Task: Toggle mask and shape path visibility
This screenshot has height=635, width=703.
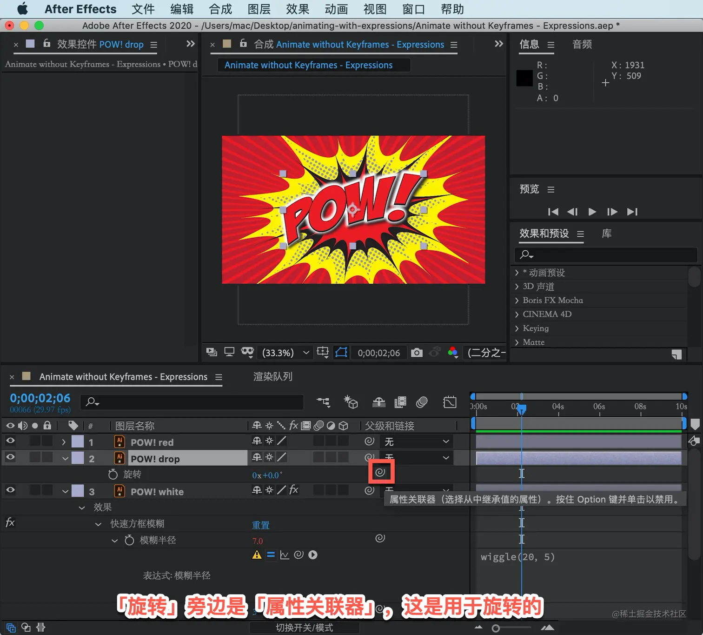Action: pyautogui.click(x=341, y=352)
